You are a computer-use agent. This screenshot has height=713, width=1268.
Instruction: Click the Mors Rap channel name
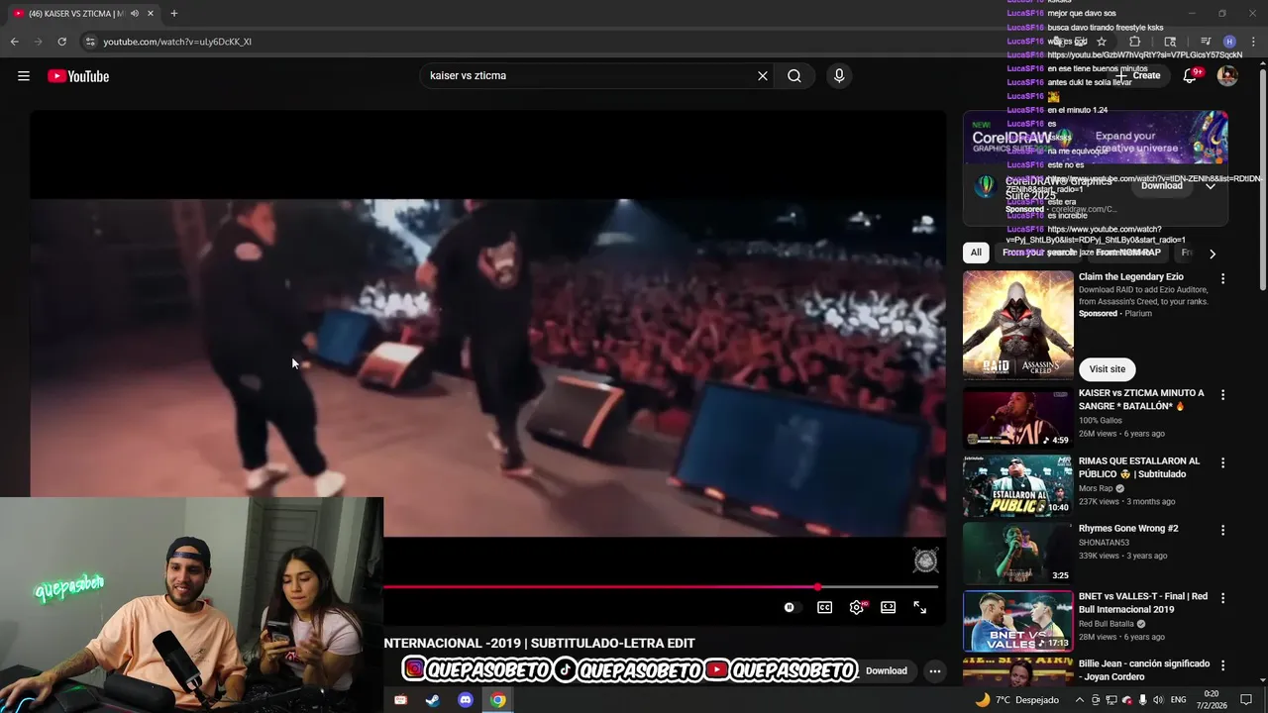point(1096,488)
